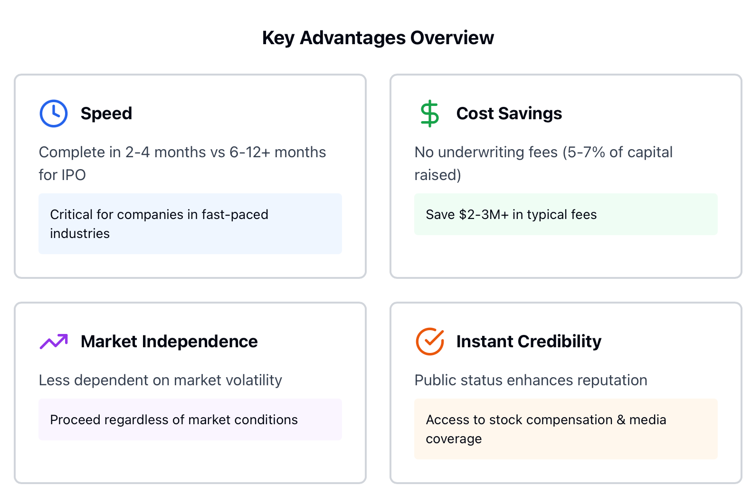Click the orange stock compensation highlight box
Image resolution: width=751 pixels, height=495 pixels.
point(566,429)
